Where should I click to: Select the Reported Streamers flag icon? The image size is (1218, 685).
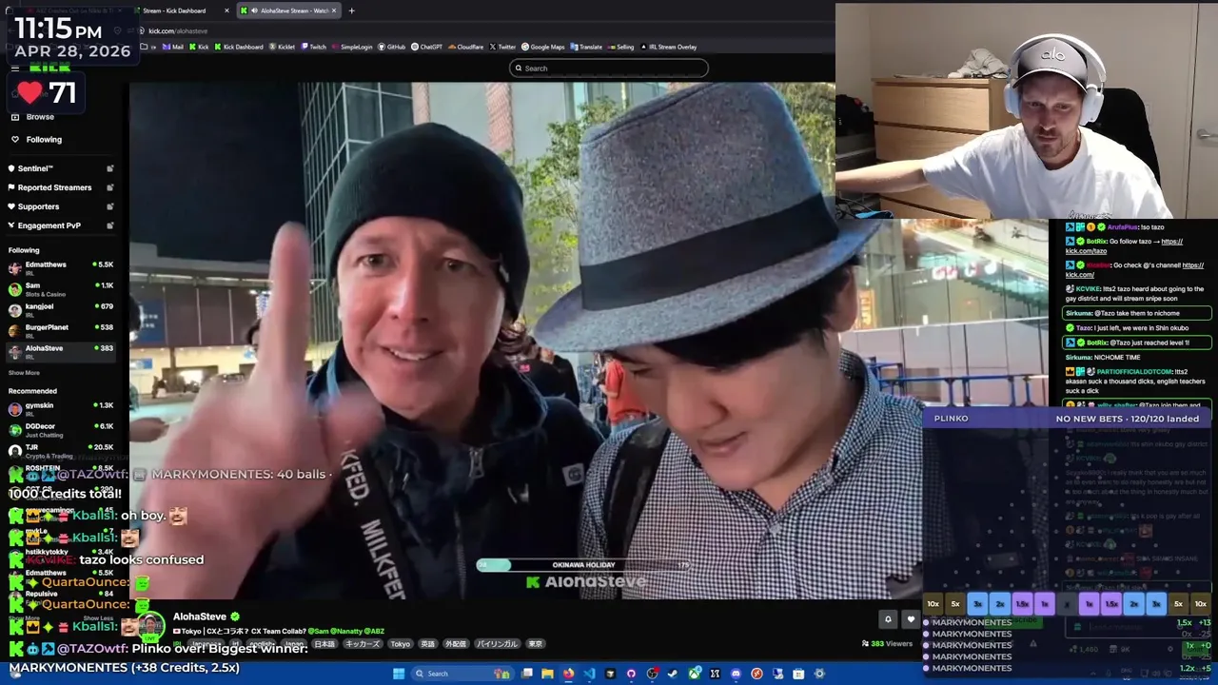click(11, 187)
